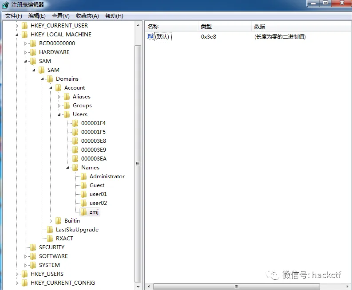Expand the Builtin key

[x=51, y=221]
